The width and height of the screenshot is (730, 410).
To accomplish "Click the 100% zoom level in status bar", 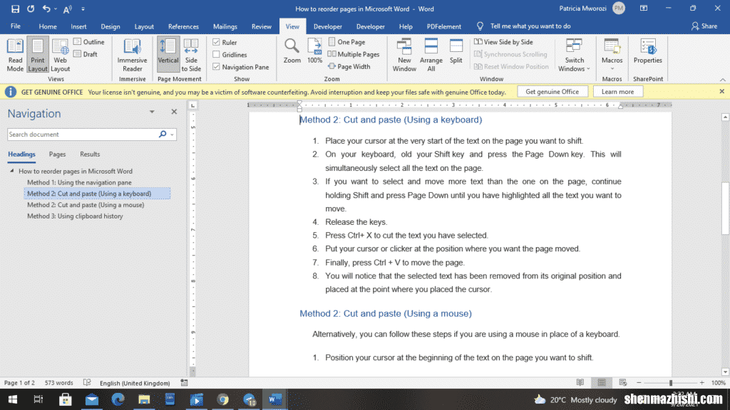I will point(718,383).
